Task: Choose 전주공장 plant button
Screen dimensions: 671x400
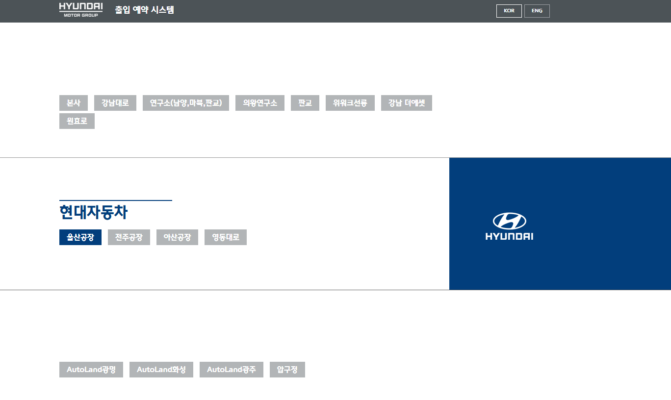Action: [x=129, y=237]
